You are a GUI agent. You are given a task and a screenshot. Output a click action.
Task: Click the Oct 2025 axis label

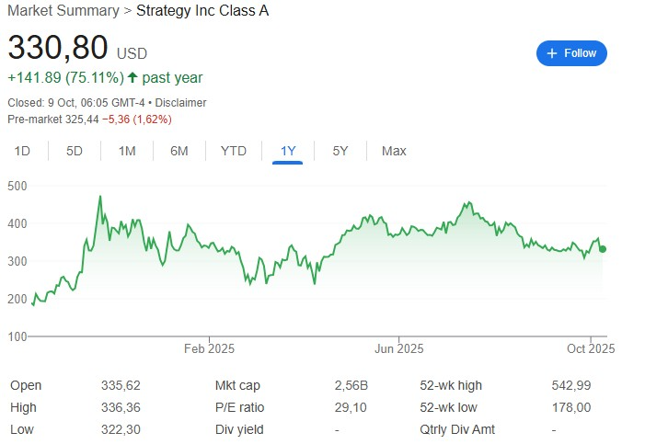tap(590, 348)
